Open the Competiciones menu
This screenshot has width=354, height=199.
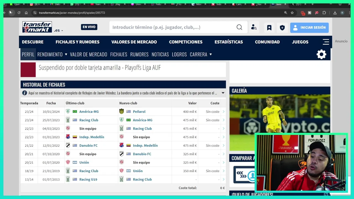click(x=186, y=42)
